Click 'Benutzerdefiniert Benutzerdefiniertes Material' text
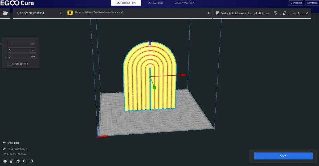The image size is (319, 166). (x=99, y=12)
